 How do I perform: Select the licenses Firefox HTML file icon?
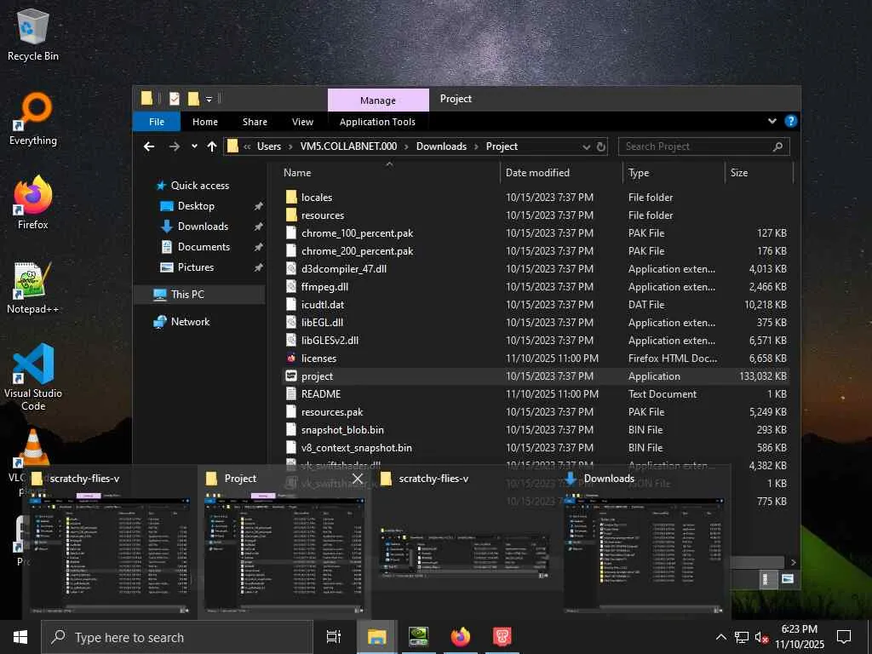tap(291, 359)
